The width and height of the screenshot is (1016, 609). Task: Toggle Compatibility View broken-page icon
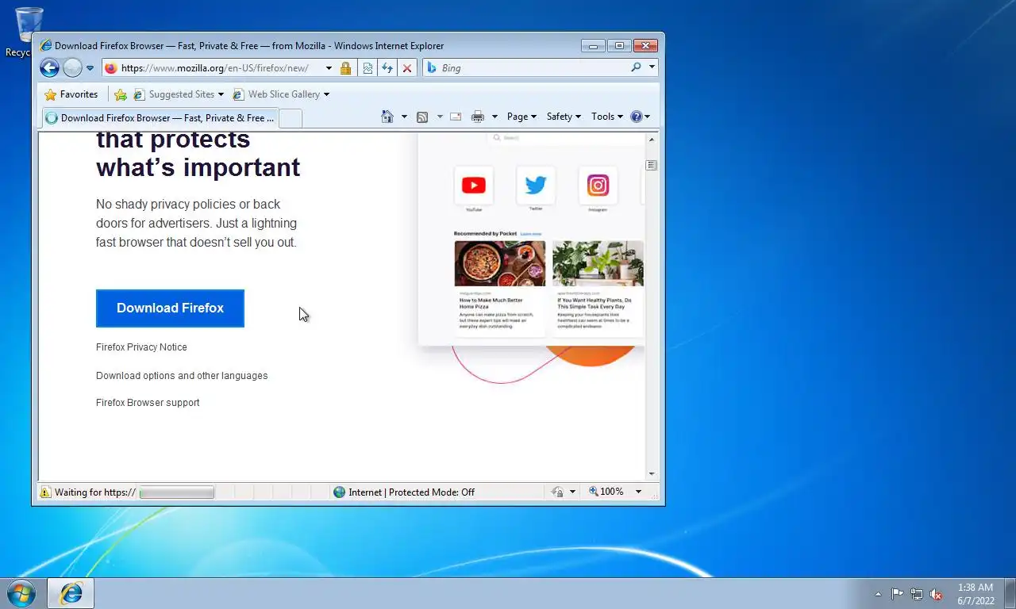pyautogui.click(x=368, y=68)
